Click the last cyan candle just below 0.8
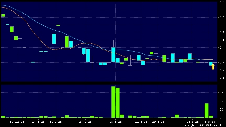Viewport: 226px width, 127px height. (211, 64)
